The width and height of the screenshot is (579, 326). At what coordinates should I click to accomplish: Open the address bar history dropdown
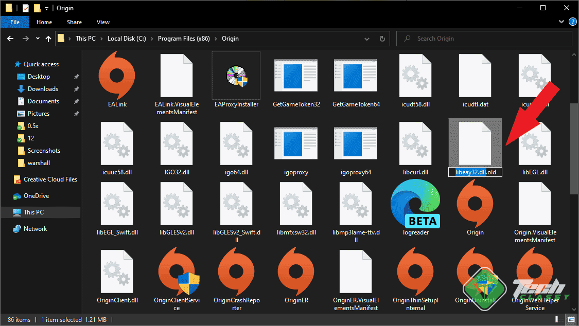pos(367,39)
